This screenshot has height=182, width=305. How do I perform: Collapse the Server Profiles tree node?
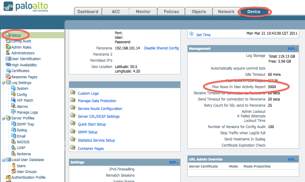(x=3, y=118)
